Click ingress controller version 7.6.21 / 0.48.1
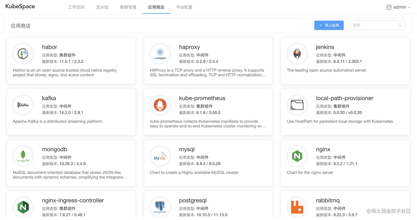The width and height of the screenshot is (417, 220). point(72,215)
